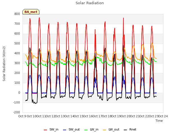Click the red SW_in legend swatch
The width and height of the screenshot is (180, 135).
point(46,130)
